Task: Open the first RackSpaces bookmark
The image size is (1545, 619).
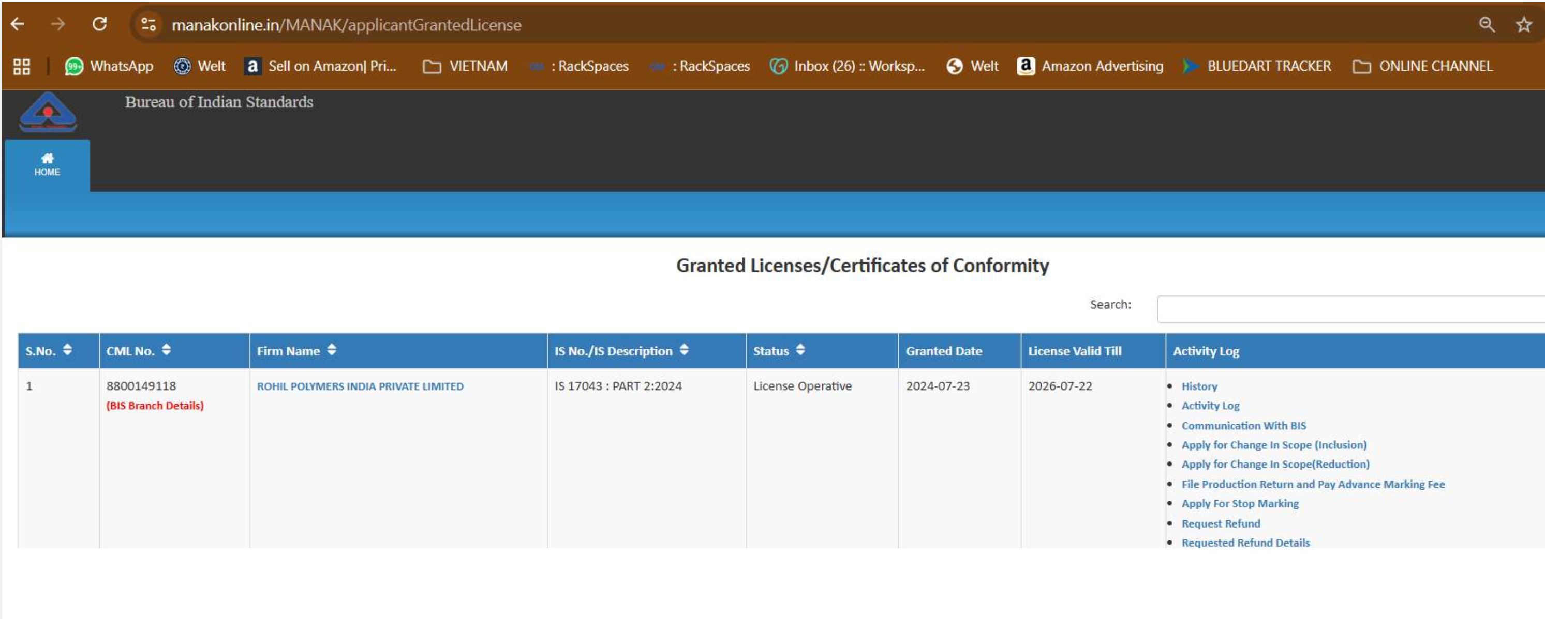Action: (579, 67)
